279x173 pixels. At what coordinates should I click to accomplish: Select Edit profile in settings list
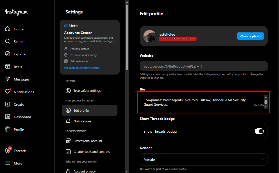[90, 110]
